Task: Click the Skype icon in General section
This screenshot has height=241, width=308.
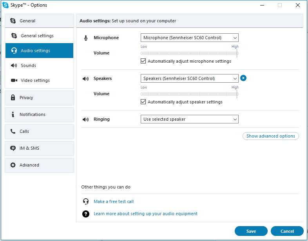Action: coord(13,21)
